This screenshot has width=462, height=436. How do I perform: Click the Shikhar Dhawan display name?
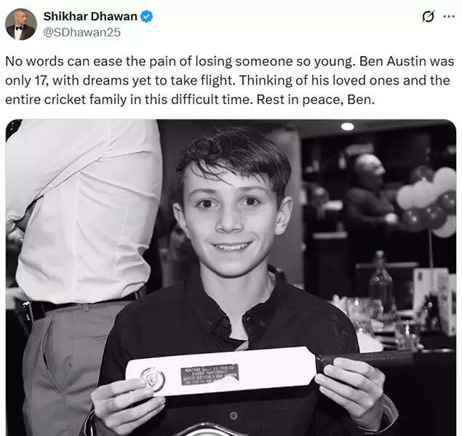click(90, 16)
